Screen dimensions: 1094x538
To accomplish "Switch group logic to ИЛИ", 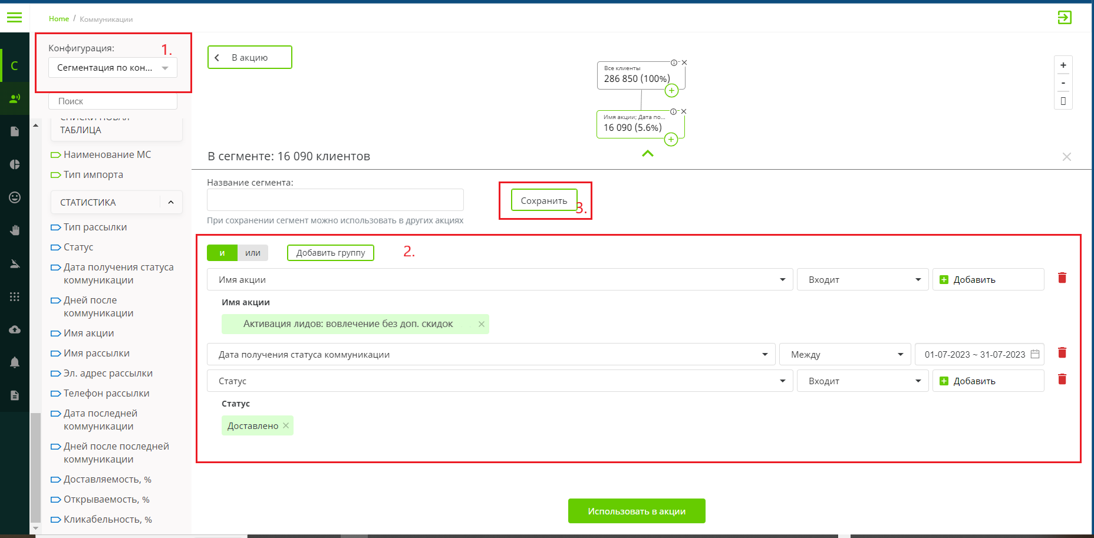I will [x=253, y=253].
